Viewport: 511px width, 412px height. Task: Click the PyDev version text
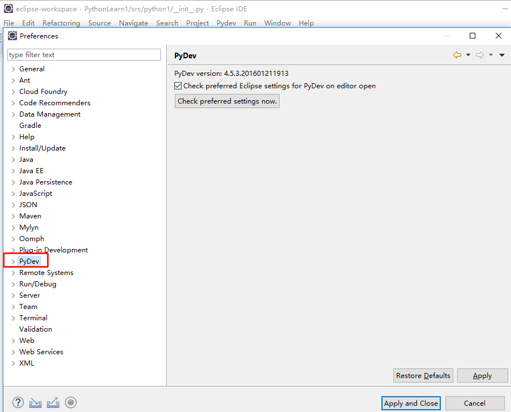(231, 74)
